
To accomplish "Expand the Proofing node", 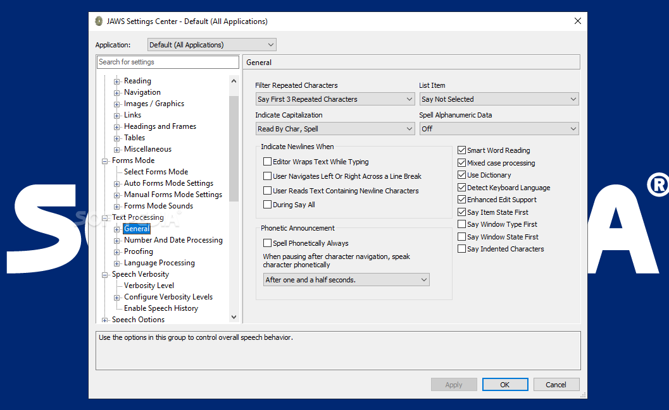I will (116, 252).
